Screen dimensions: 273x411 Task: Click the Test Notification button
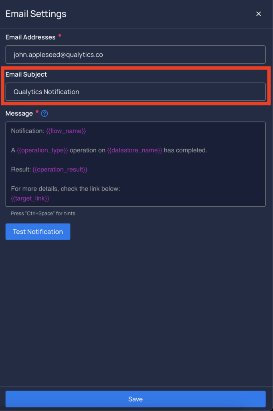coord(38,232)
